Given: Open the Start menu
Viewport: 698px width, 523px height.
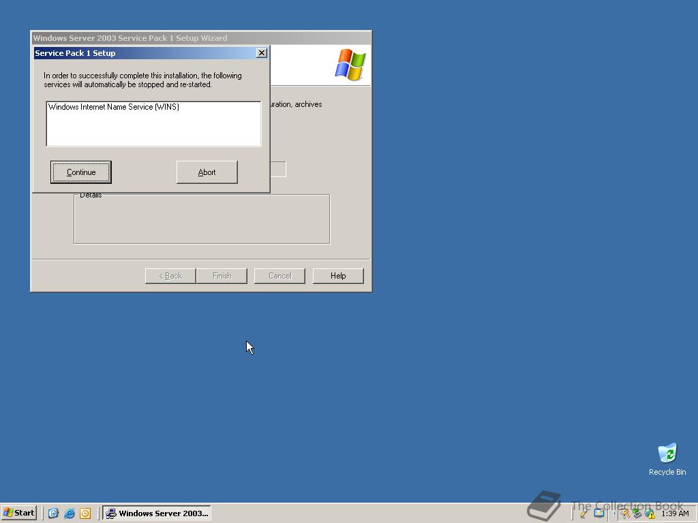Looking at the screenshot, I should (x=18, y=513).
